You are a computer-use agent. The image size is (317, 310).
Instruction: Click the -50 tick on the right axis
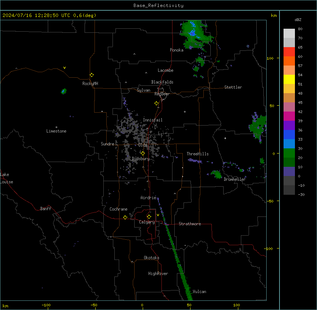tap(270, 201)
